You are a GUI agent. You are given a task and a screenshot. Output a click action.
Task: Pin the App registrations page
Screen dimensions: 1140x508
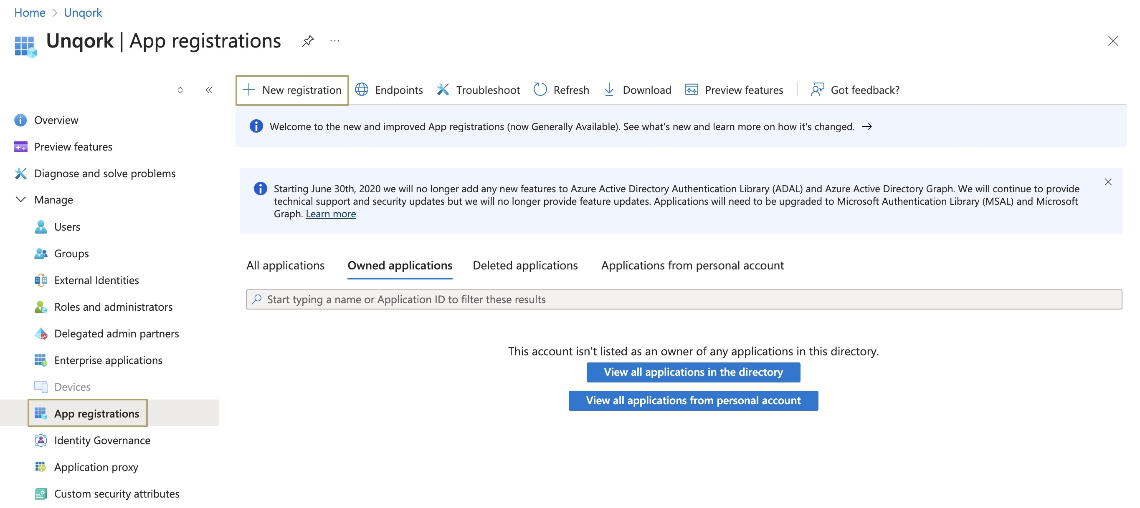tap(308, 41)
